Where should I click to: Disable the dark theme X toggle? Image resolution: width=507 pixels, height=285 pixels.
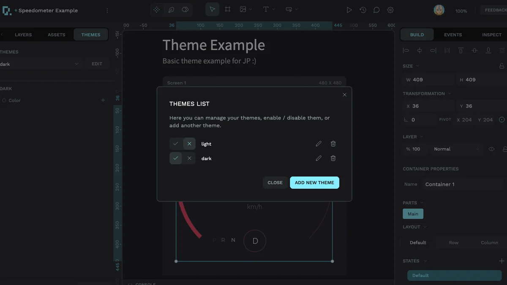coord(189,158)
